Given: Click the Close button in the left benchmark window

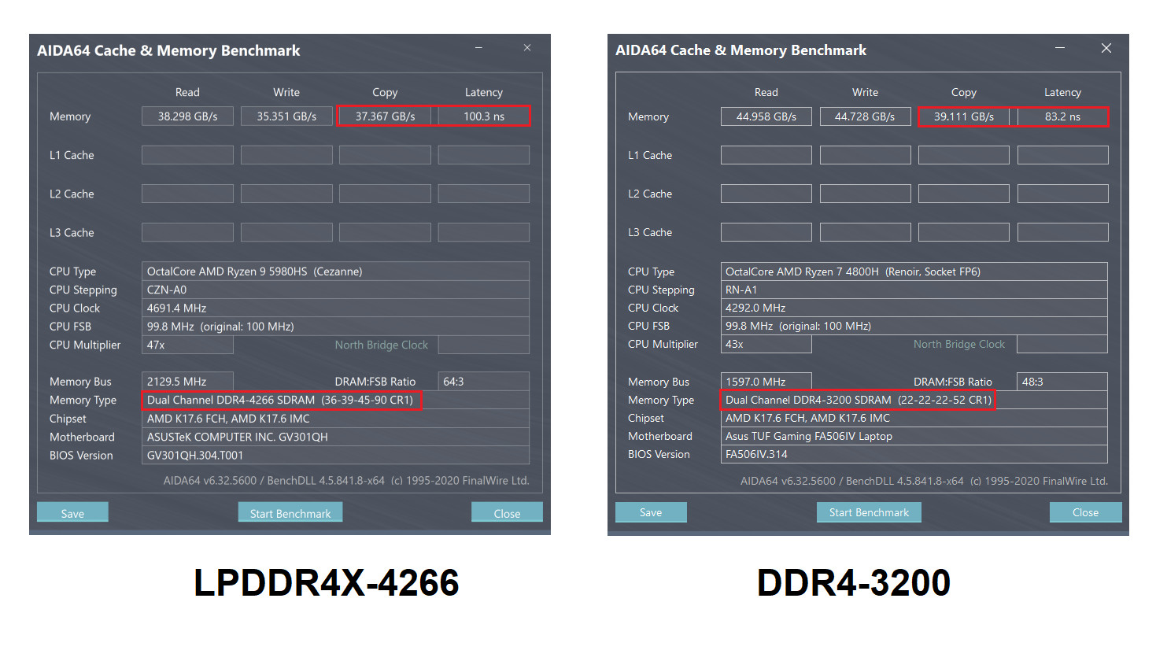Looking at the screenshot, I should (507, 513).
